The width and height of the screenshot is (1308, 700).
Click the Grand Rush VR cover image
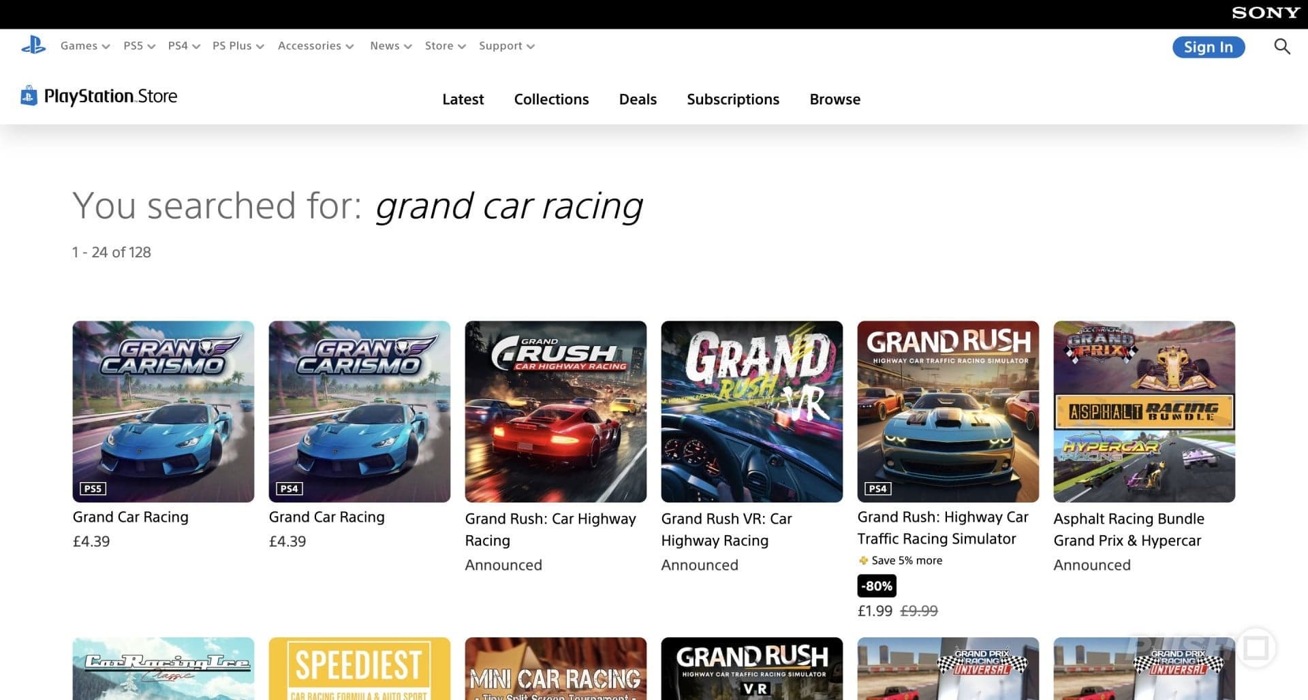(x=751, y=411)
